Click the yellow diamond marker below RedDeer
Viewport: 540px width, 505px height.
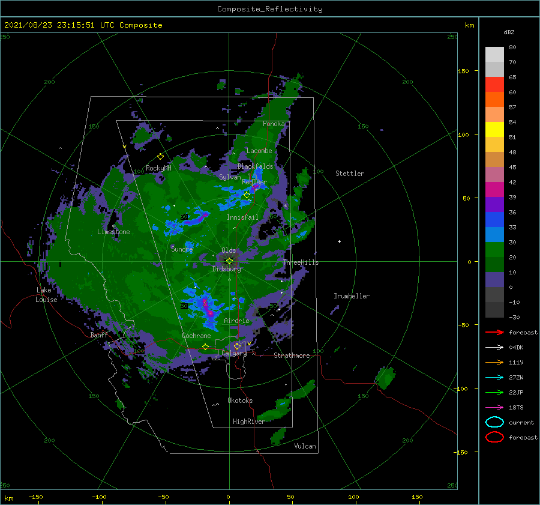click(x=247, y=195)
